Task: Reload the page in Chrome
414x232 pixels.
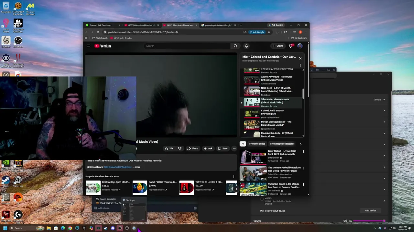Action: click(98, 32)
